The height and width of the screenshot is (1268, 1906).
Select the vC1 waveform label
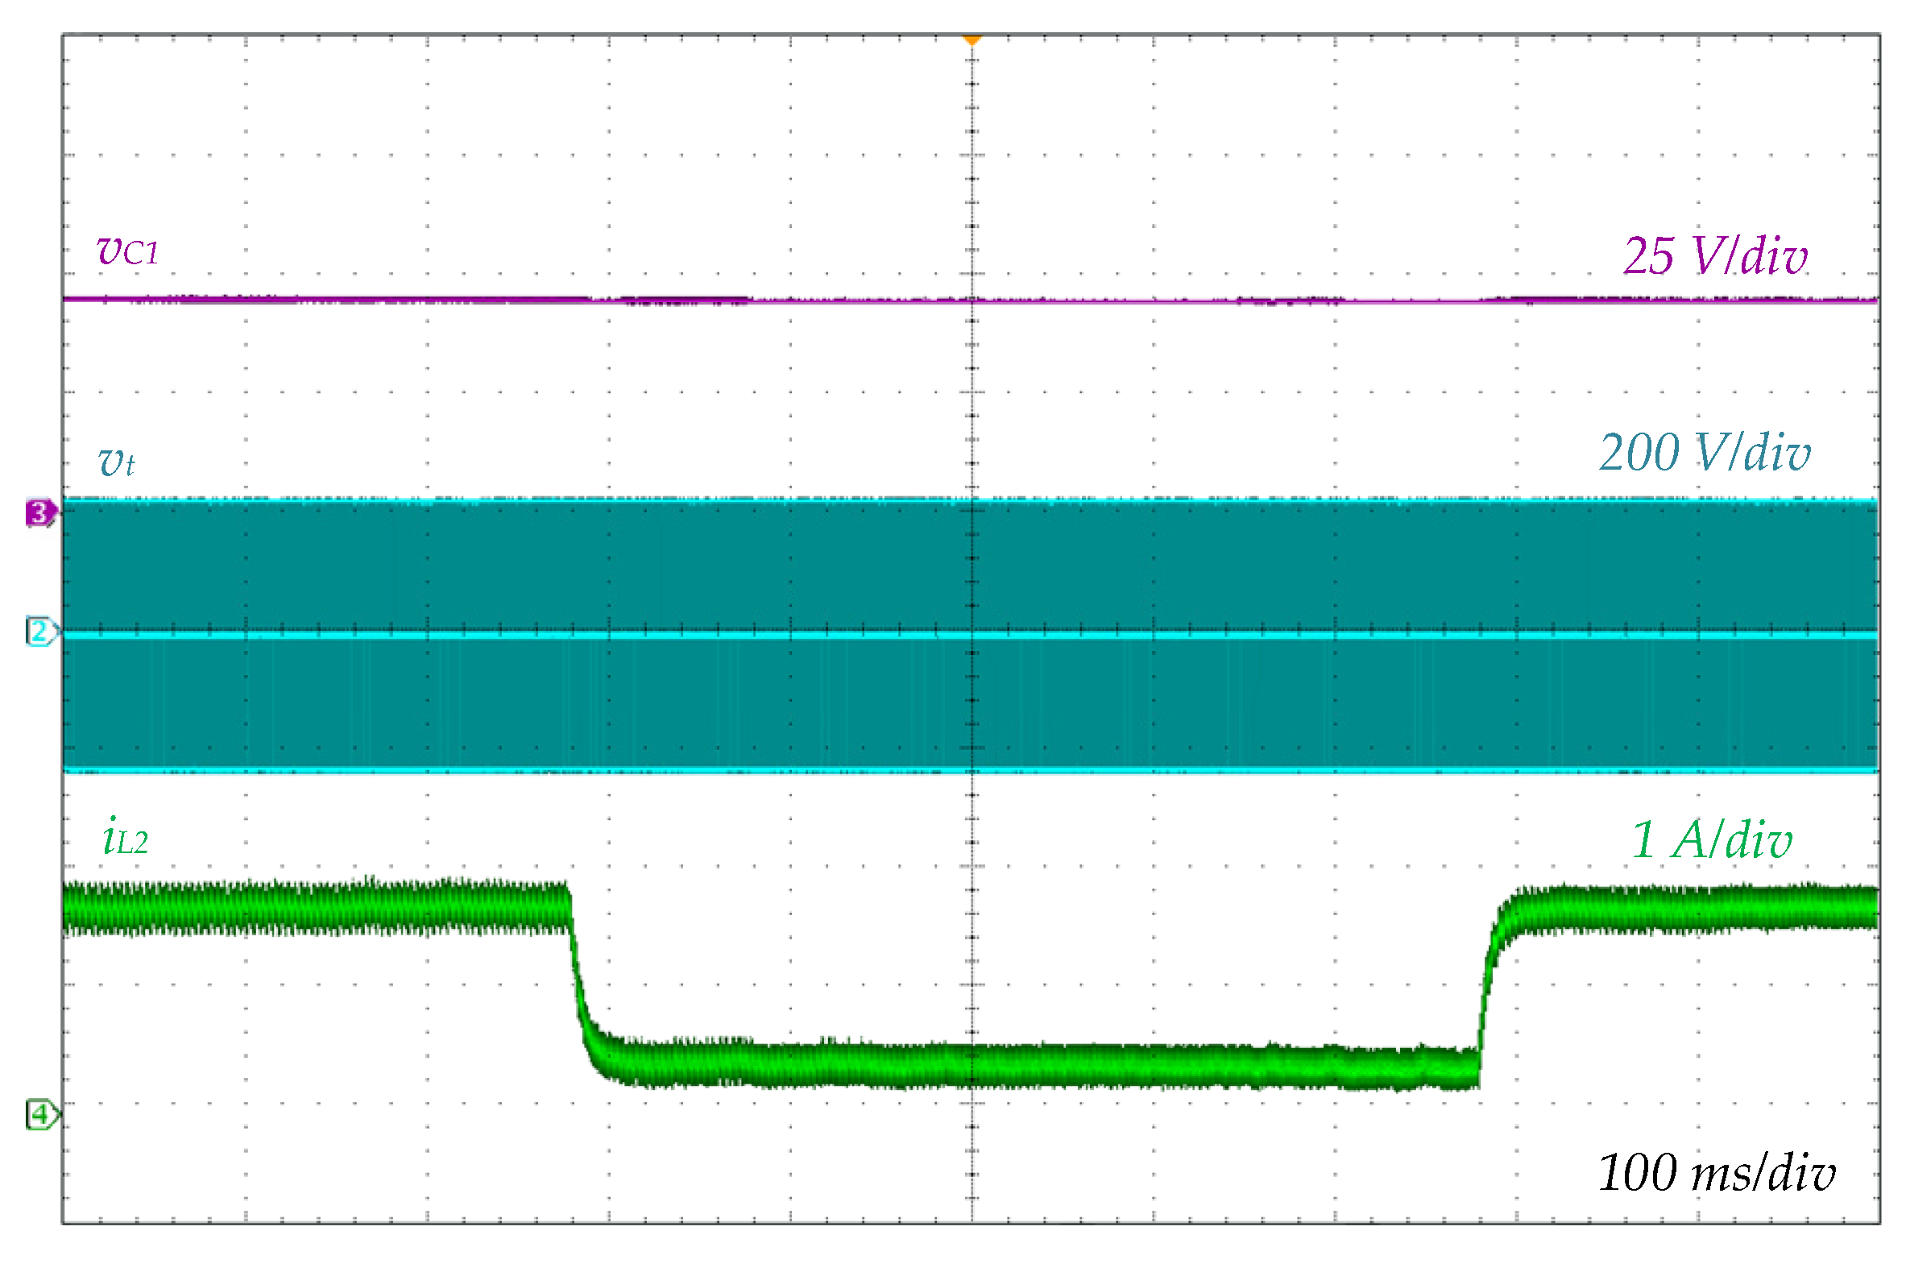(x=127, y=250)
